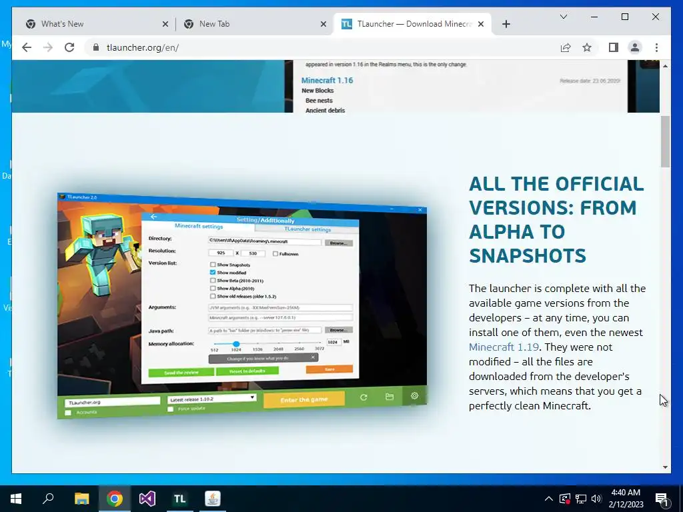Click TLauncher settings screenshot image
The width and height of the screenshot is (683, 512).
point(242,305)
